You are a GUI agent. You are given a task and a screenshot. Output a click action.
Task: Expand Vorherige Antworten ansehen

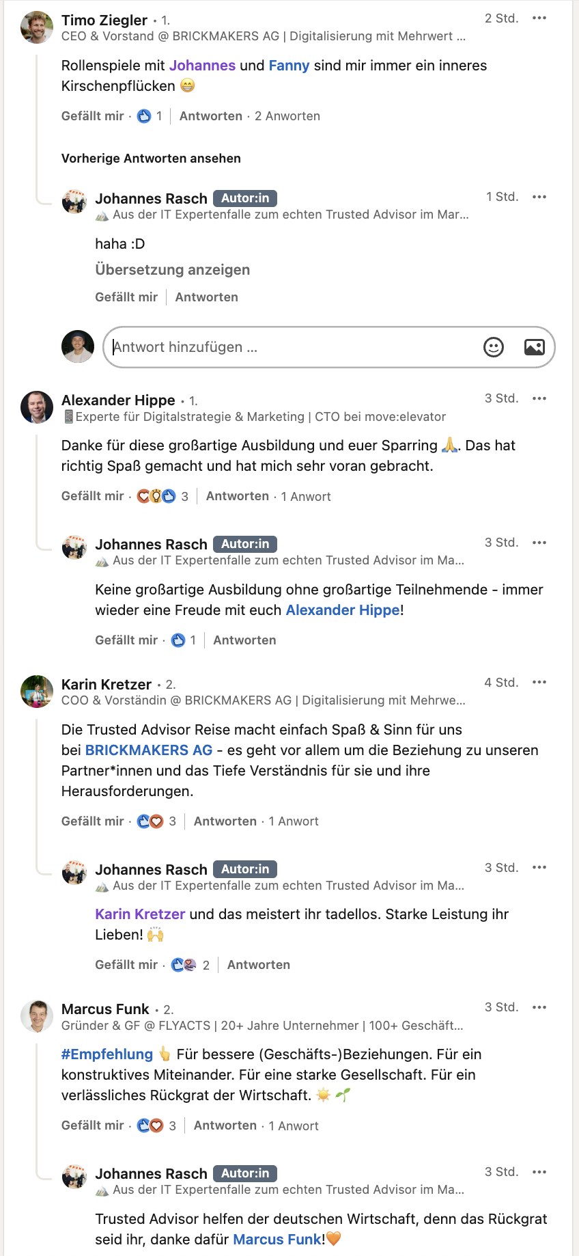[151, 159]
